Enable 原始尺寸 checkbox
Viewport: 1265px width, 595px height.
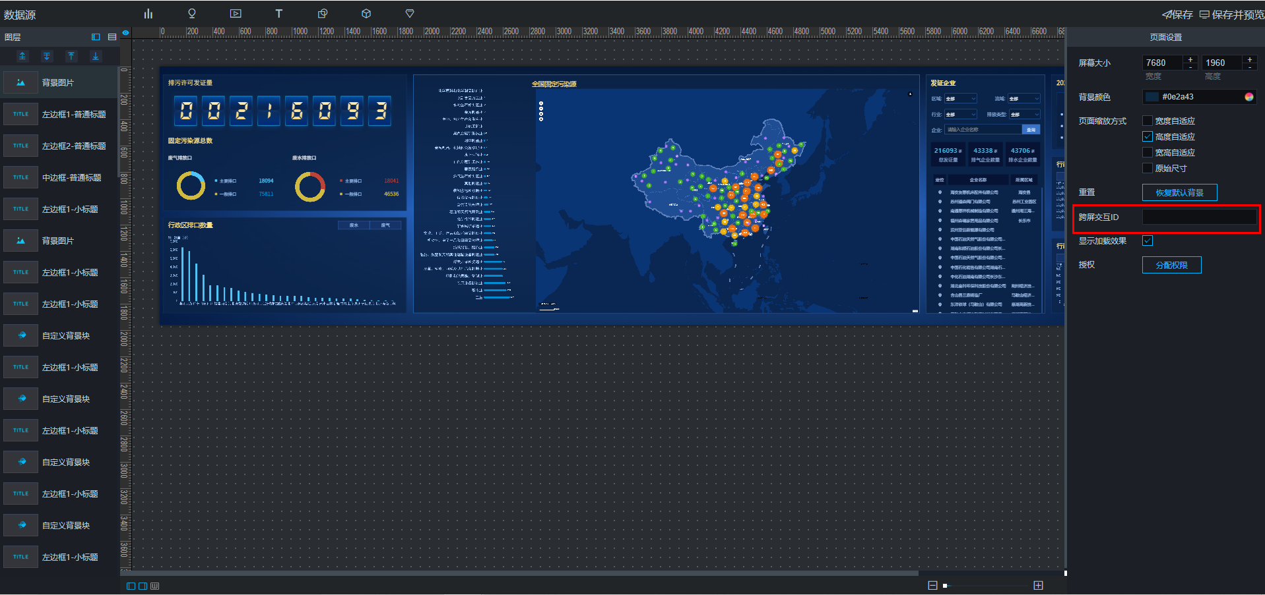pyautogui.click(x=1148, y=168)
